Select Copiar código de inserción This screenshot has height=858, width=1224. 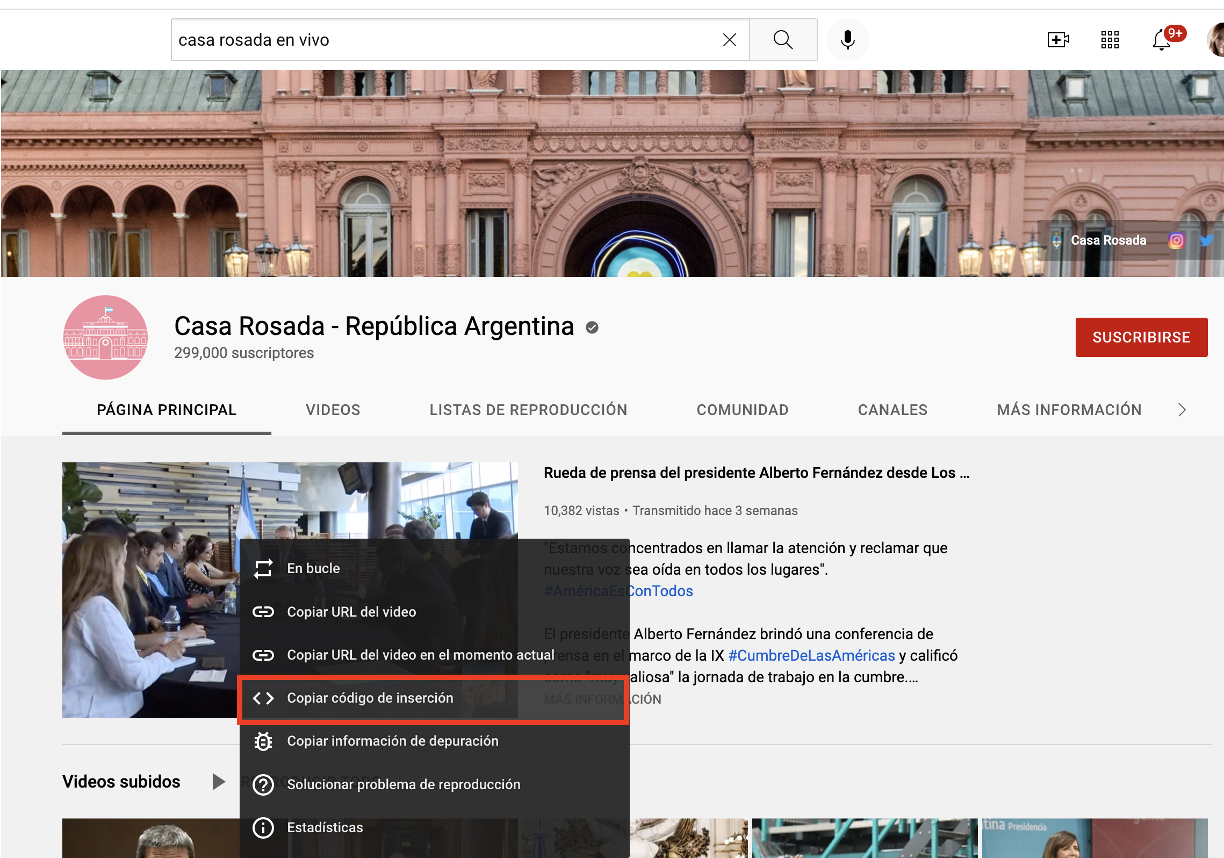click(370, 698)
